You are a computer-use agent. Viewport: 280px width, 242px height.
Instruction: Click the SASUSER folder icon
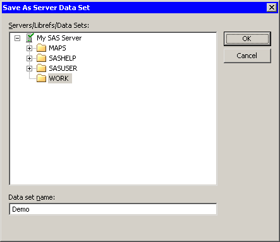click(41, 68)
